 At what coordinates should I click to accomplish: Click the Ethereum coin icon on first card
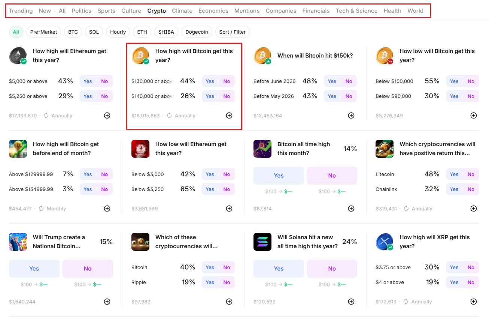tap(18, 56)
